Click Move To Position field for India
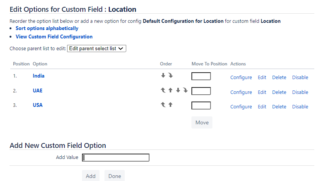The image size is (315, 181). pyautogui.click(x=201, y=76)
